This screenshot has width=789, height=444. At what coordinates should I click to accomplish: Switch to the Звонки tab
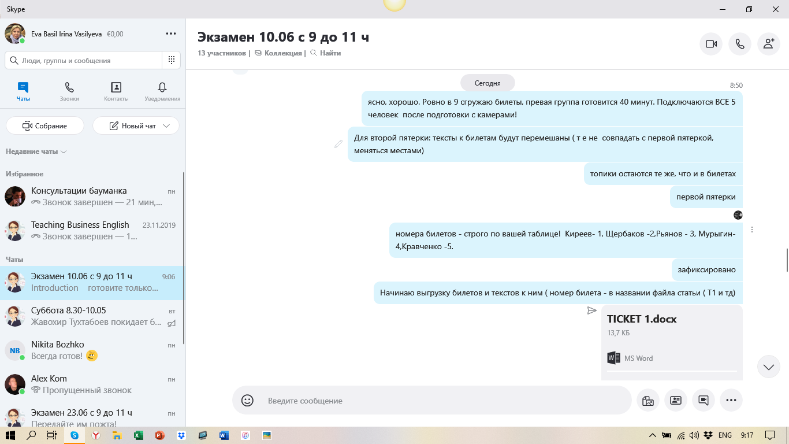[69, 91]
